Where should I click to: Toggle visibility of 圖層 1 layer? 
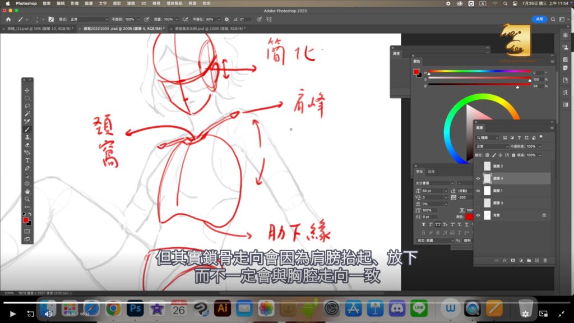click(x=478, y=191)
